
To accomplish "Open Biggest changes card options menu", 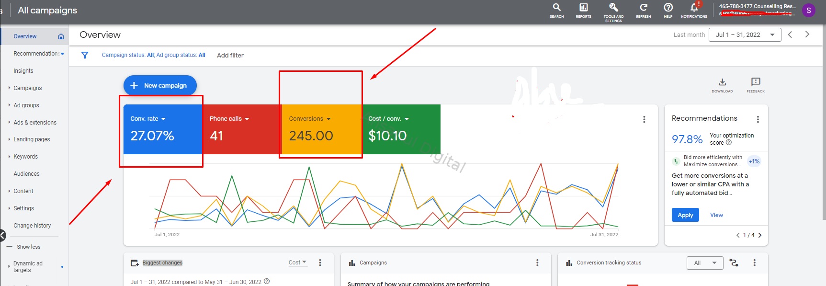I will [320, 263].
